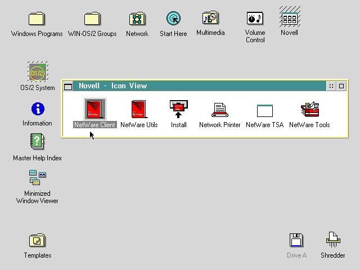Screen dimensions: 360x270
Task: Click the 'Minimized Window Viewer' label text
Action: point(37,197)
